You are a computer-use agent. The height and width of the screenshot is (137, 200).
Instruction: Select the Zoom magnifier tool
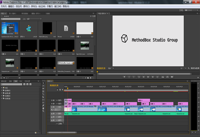coord(43,111)
